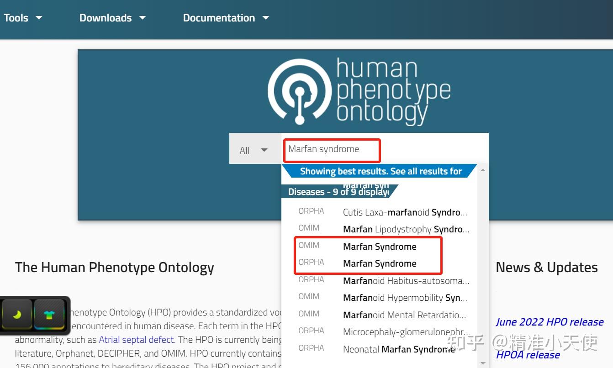Click the Marfan syndrome search field
This screenshot has height=368, width=613.
pos(385,149)
